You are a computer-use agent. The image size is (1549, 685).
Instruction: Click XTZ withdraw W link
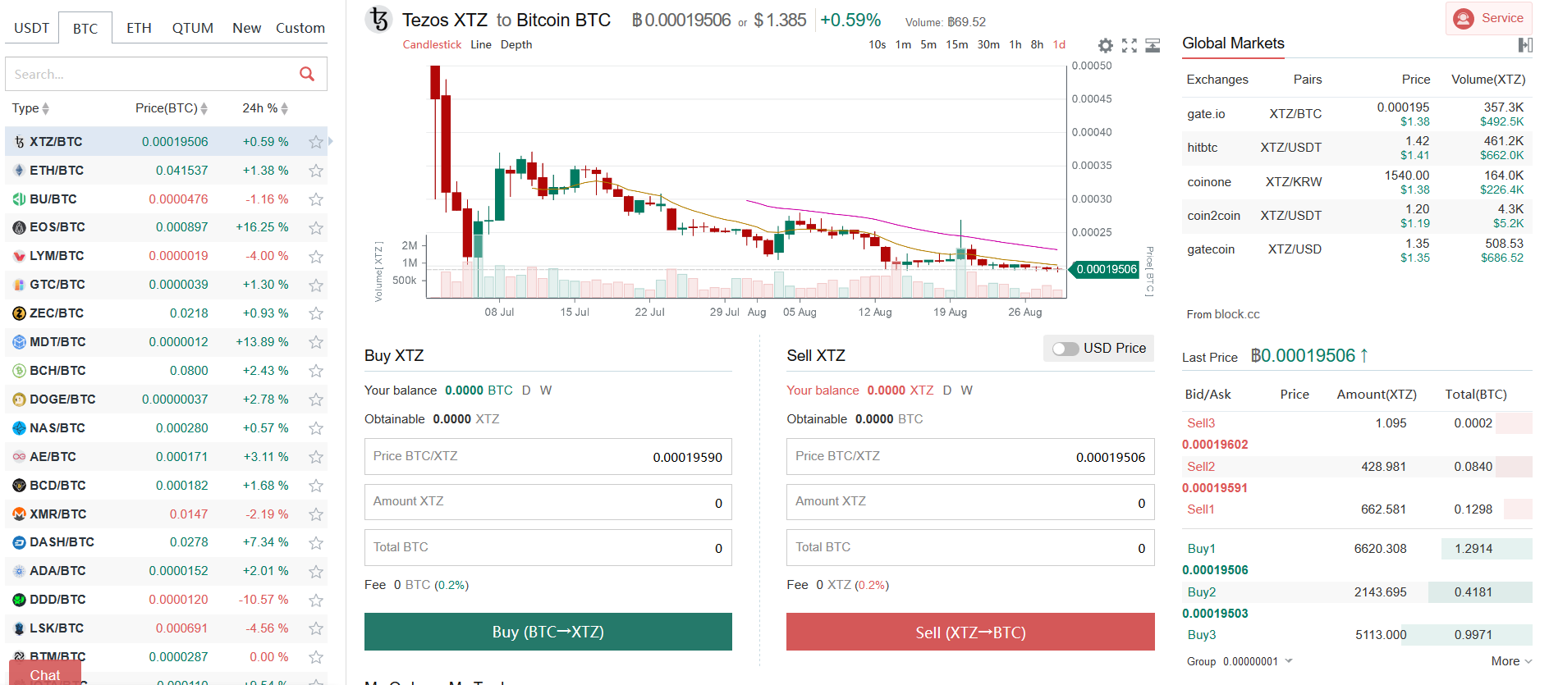[x=967, y=390]
